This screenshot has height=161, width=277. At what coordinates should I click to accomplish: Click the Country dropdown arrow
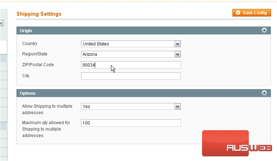tap(177, 44)
